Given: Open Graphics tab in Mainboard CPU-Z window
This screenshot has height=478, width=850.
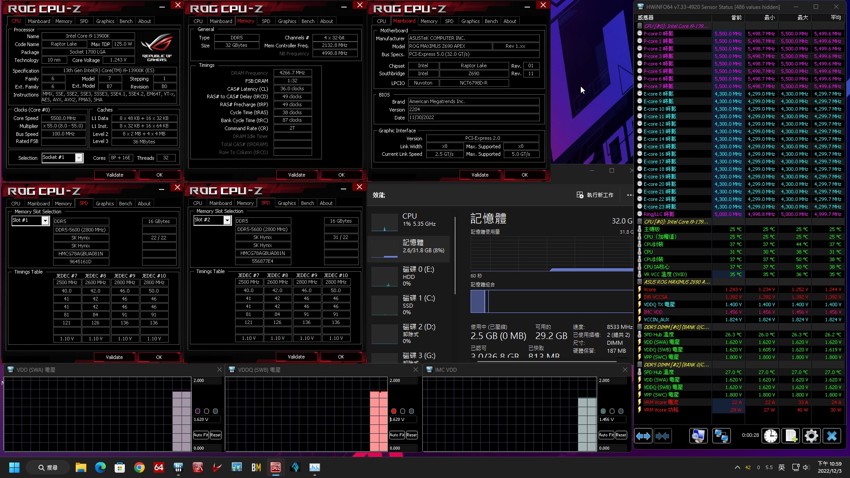Looking at the screenshot, I should coord(470,21).
